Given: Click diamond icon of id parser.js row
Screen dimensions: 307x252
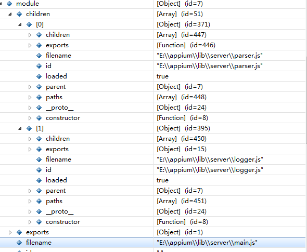Looking at the screenshot, I should [x=39, y=66].
